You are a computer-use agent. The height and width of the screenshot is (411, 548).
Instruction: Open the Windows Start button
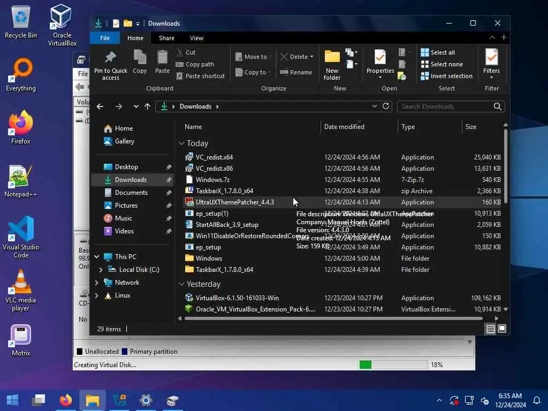pos(13,400)
